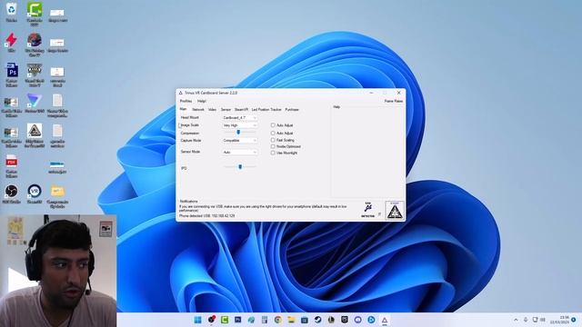Click the Phone detected USB status text
The image size is (582, 327).
pyautogui.click(x=206, y=216)
